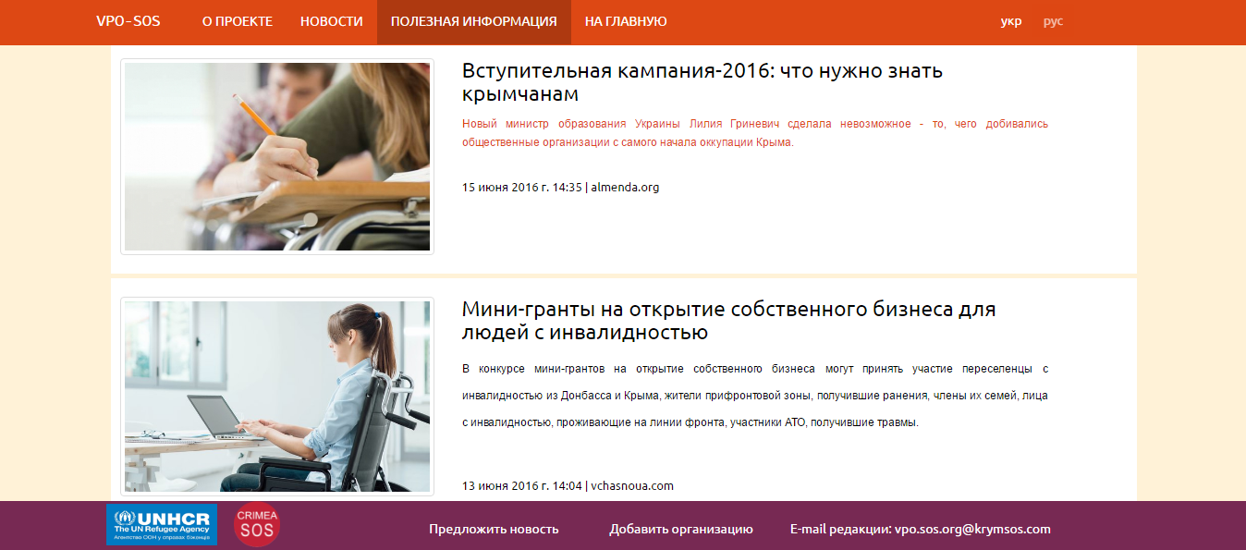
Task: Open the Crimea SOS round logo
Action: pyautogui.click(x=257, y=524)
